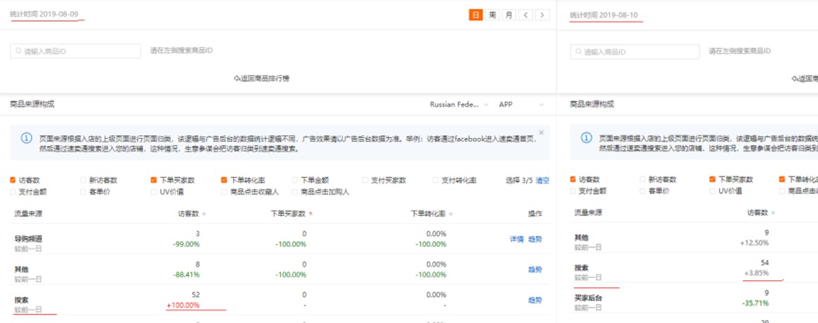Click the info icon in left notice
This screenshot has width=818, height=323.
(26, 138)
